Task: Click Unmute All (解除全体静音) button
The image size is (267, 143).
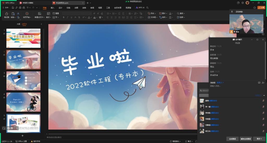Action: 246,139
